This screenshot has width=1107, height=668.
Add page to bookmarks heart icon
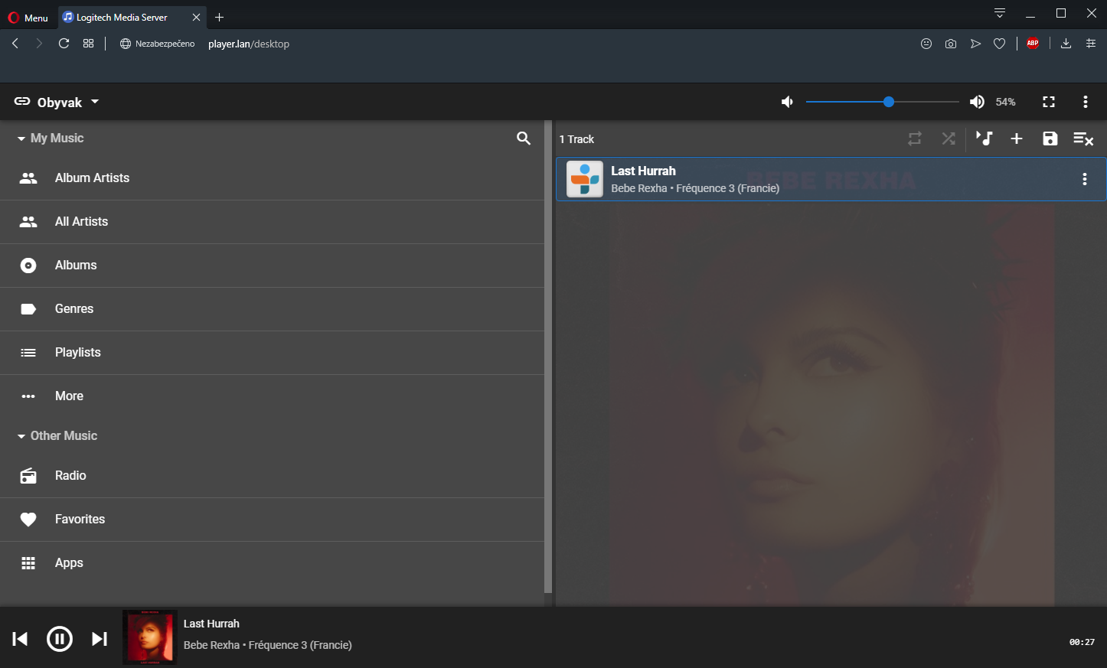point(999,44)
